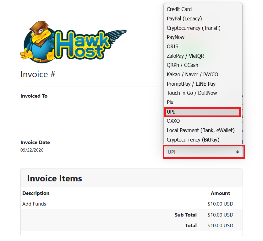Click the Hawk Host logo

coord(74,42)
